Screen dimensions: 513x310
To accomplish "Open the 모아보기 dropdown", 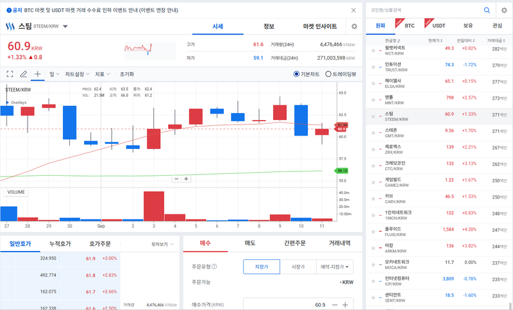I will click(x=163, y=244).
